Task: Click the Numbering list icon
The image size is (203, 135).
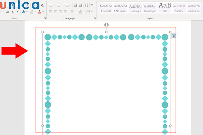Action: [59, 5]
